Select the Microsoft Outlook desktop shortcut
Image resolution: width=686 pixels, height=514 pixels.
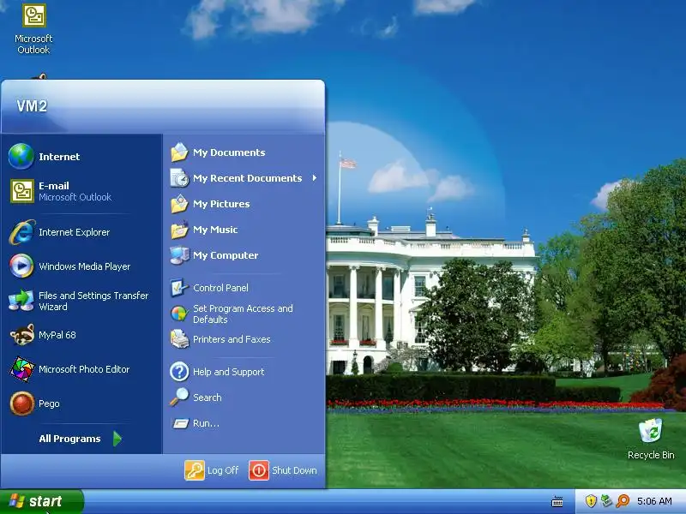click(x=33, y=29)
